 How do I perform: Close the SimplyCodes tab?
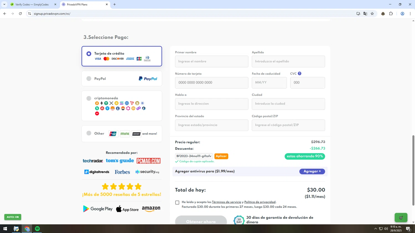point(55,4)
